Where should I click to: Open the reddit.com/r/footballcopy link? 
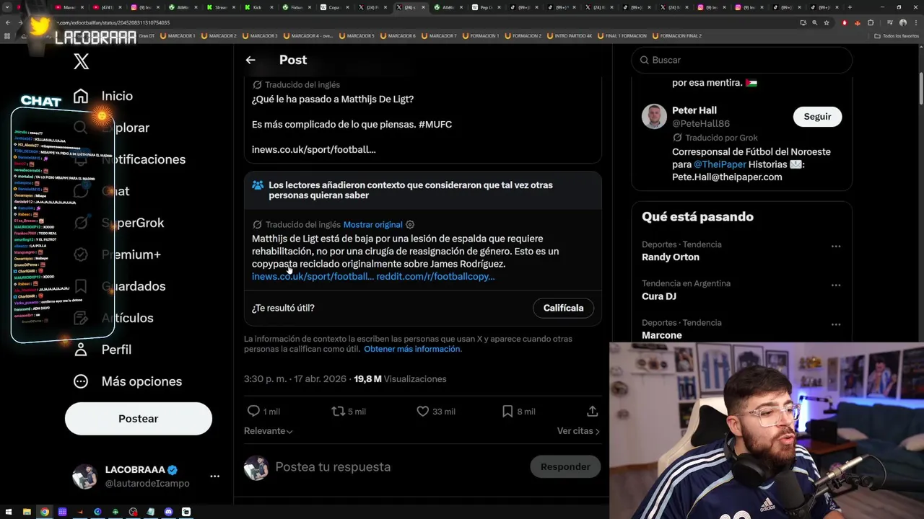pyautogui.click(x=435, y=277)
